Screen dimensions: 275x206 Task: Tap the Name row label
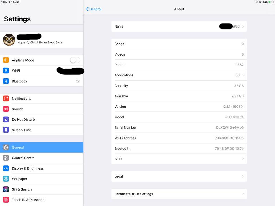tap(119, 26)
